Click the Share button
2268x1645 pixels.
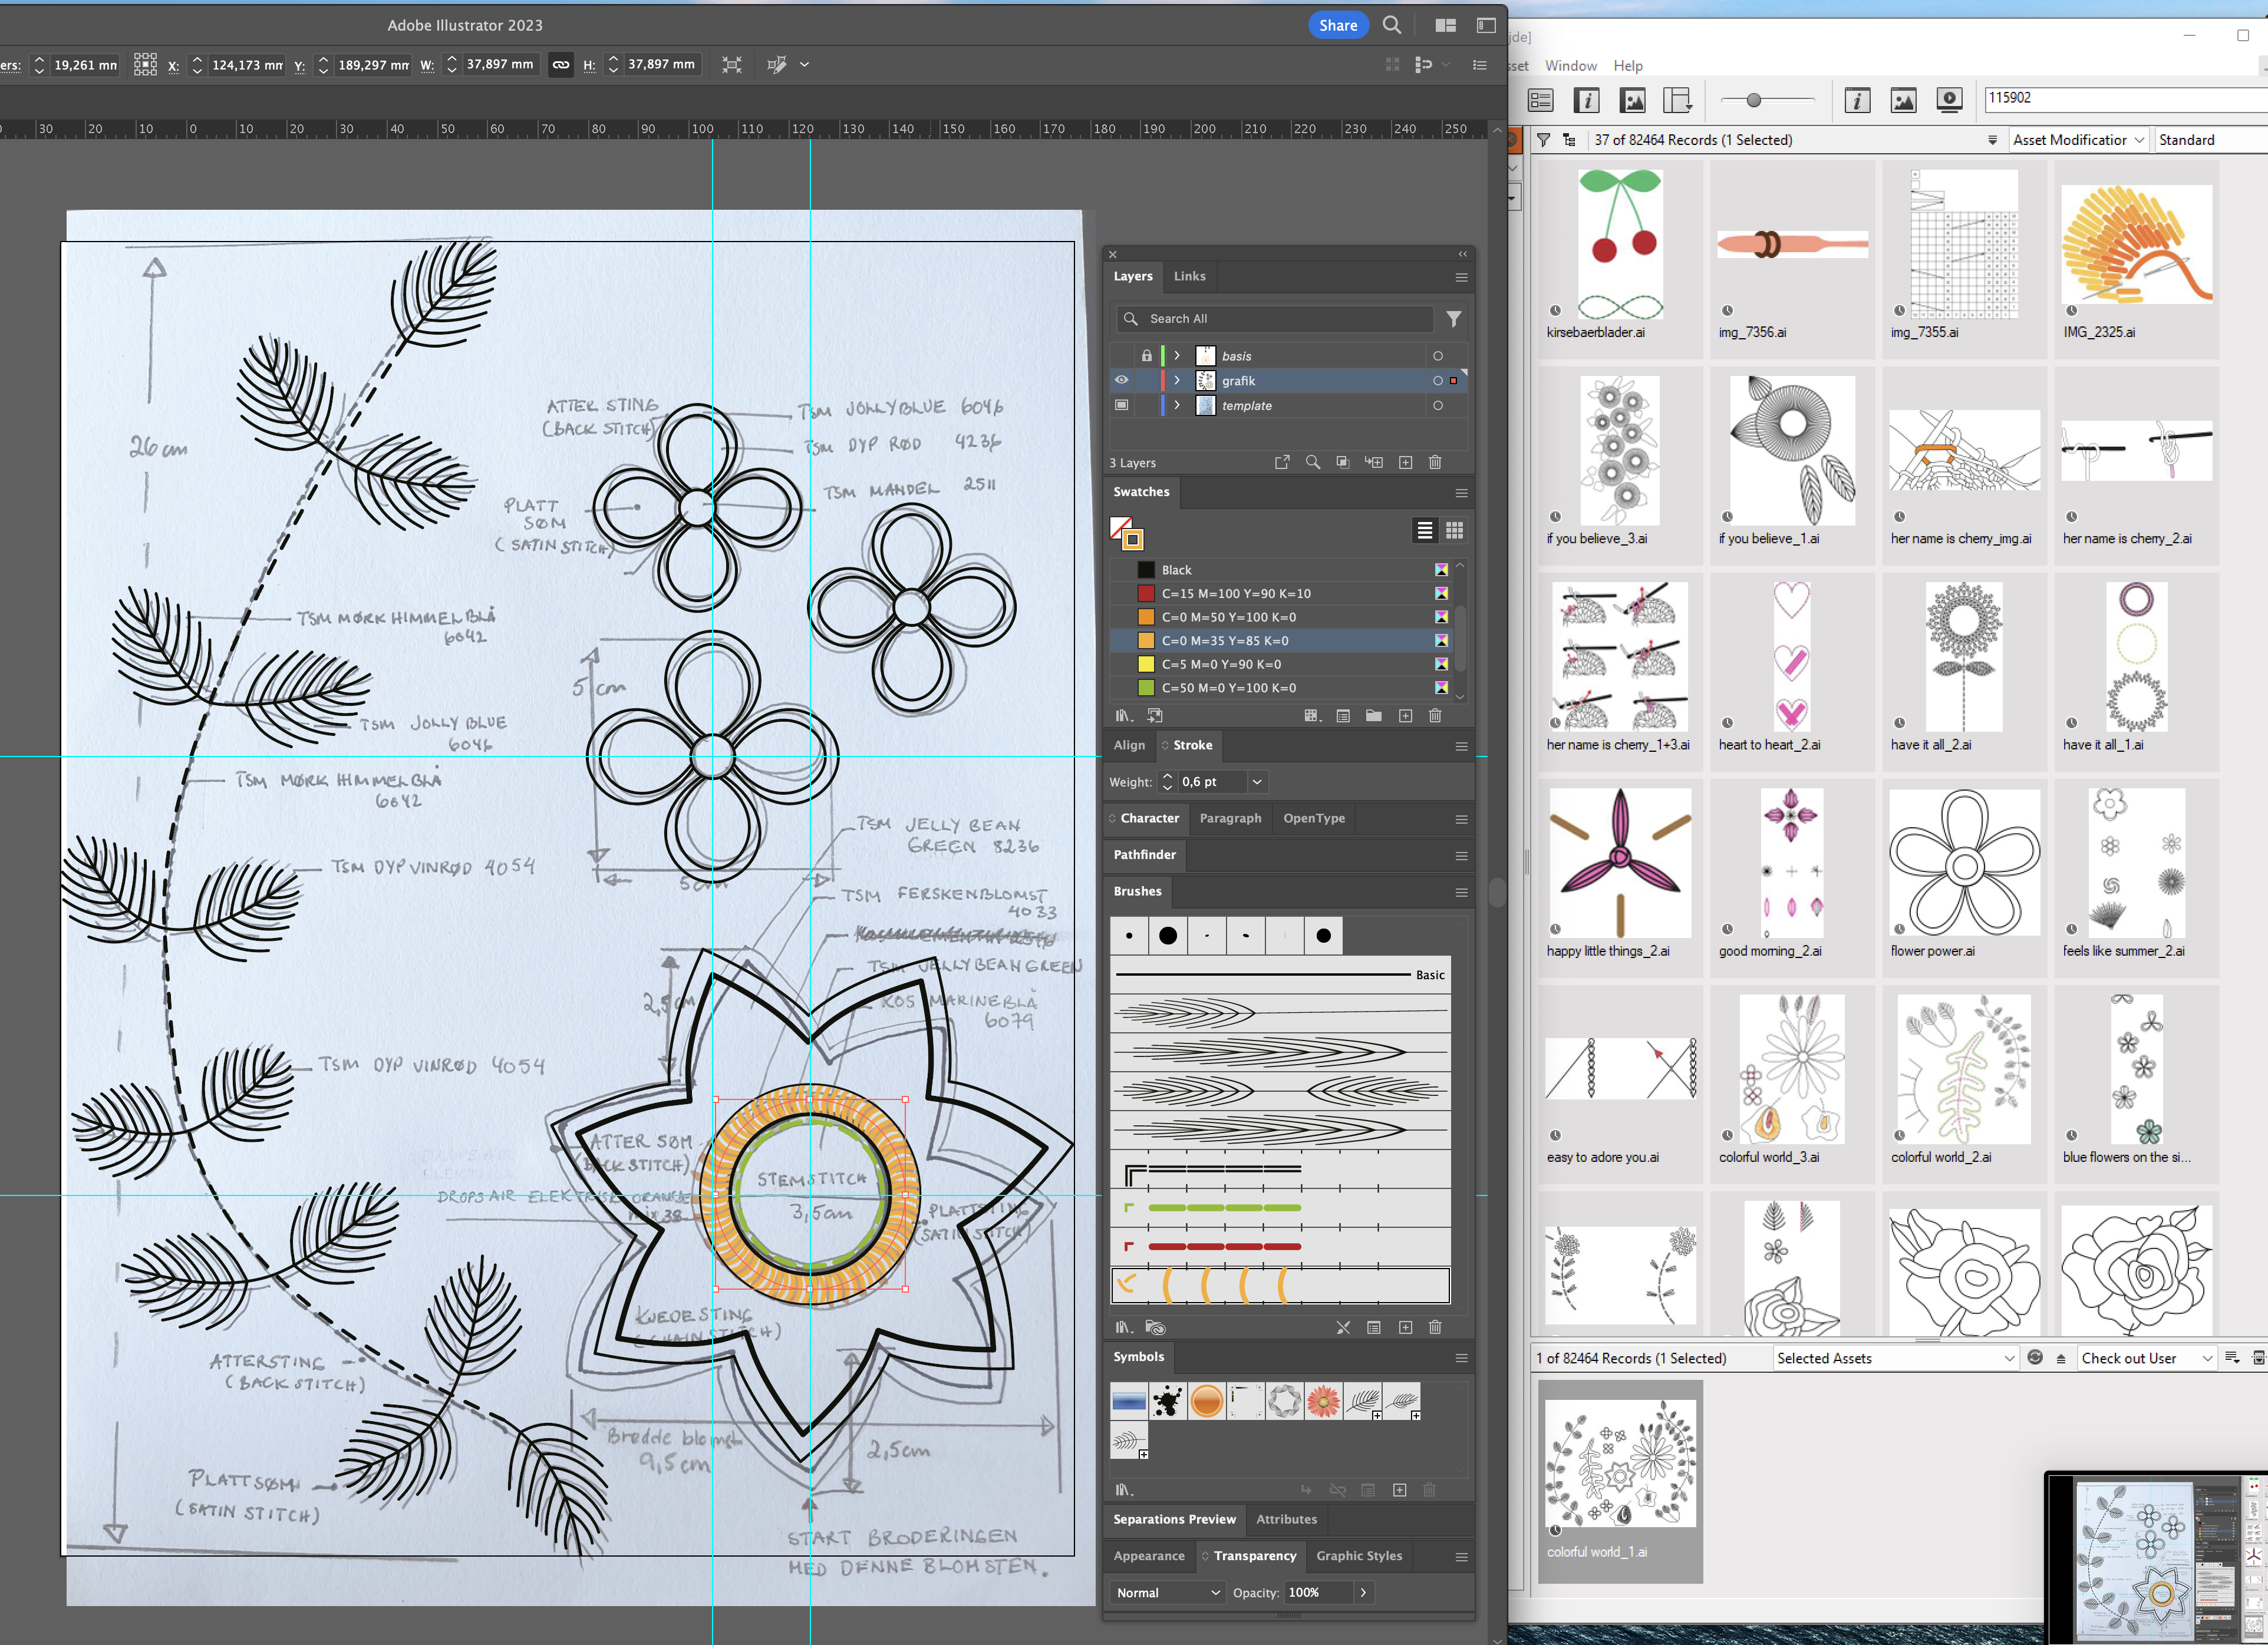[1338, 25]
